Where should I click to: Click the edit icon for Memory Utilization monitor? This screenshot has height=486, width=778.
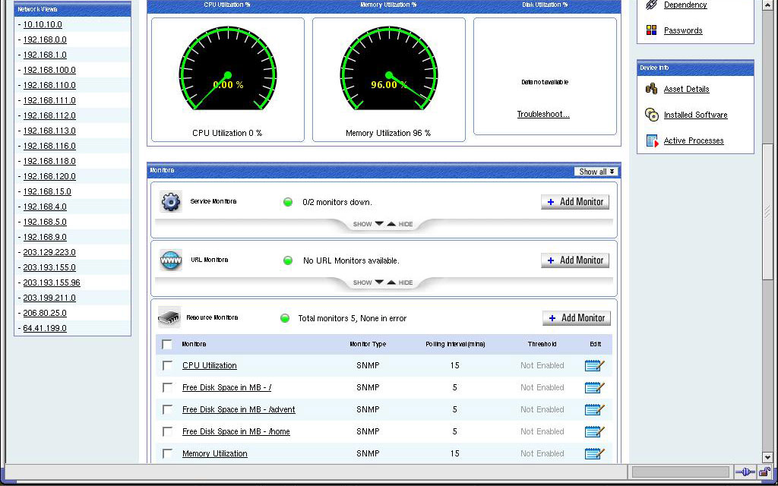tap(594, 454)
